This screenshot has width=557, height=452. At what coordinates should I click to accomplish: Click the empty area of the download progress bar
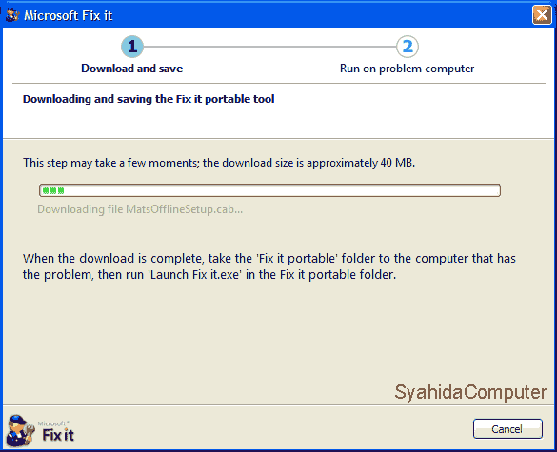tap(281, 190)
